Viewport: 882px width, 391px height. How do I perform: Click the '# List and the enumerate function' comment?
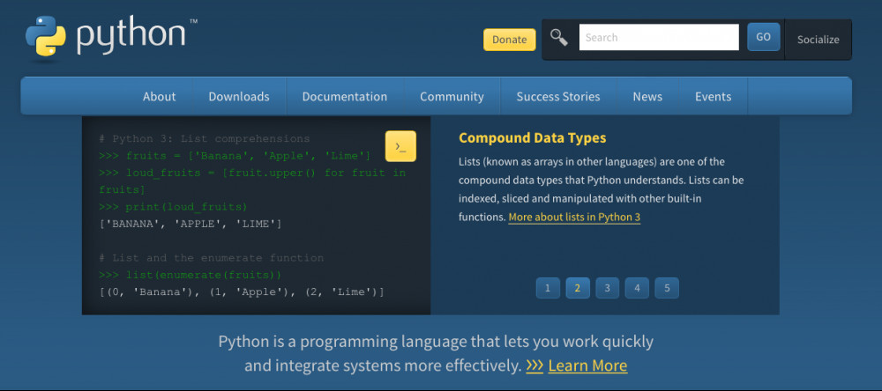coord(212,258)
